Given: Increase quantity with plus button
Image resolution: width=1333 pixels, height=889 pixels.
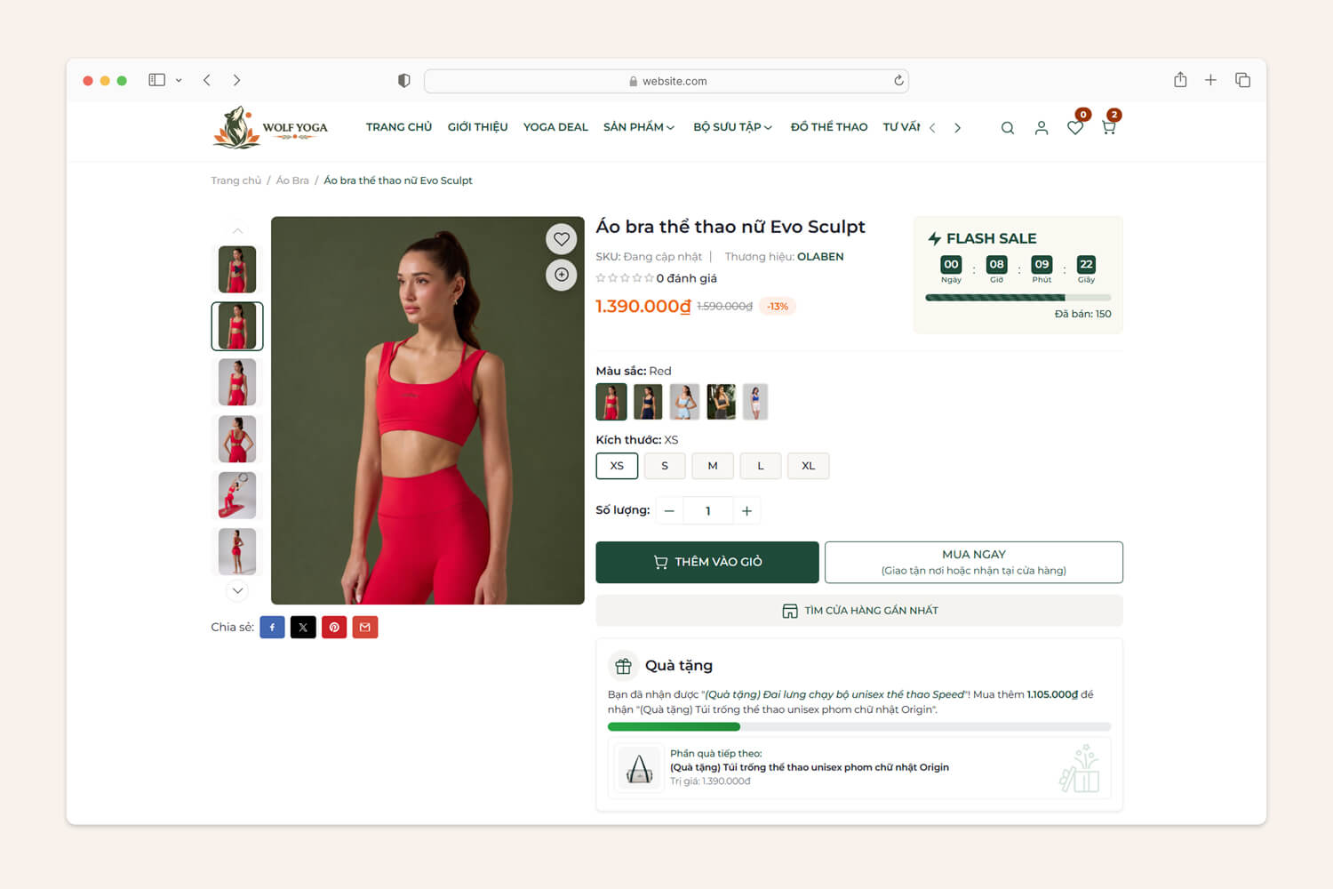Looking at the screenshot, I should click(x=746, y=511).
